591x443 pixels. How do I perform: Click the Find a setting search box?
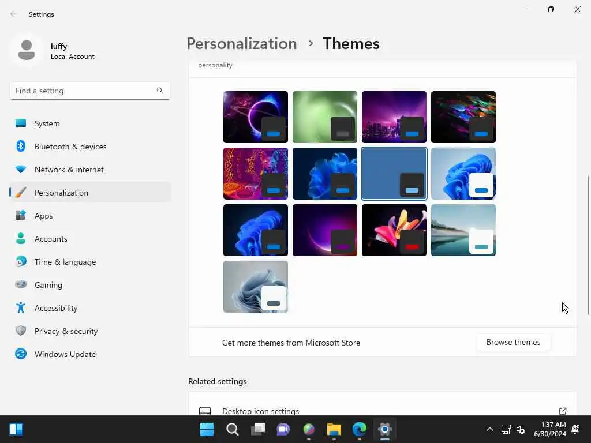pyautogui.click(x=89, y=91)
